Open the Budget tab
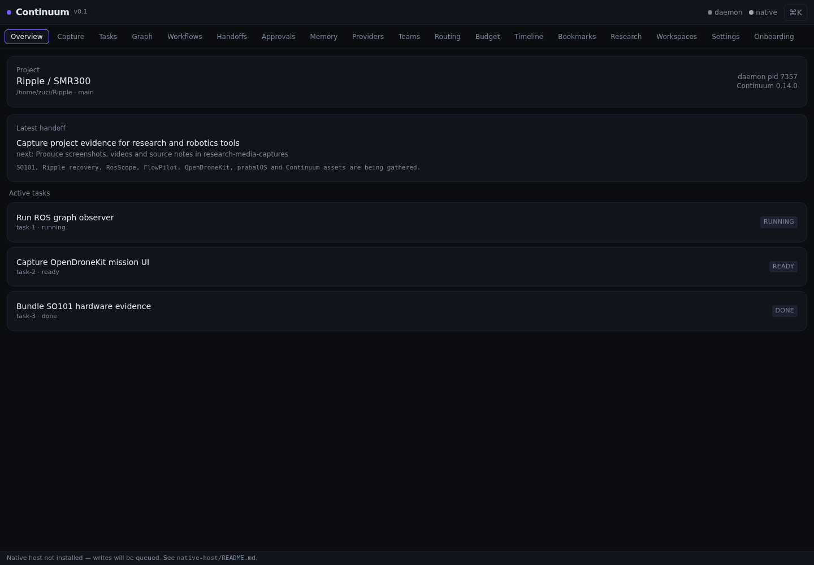Screen dimensions: 814x565 pyautogui.click(x=488, y=37)
